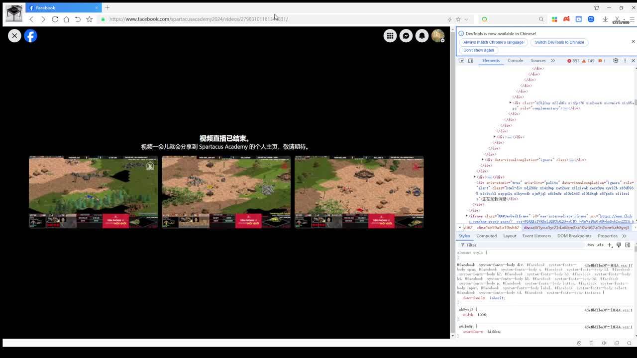Open the browser skin (shirt) icon

tap(597, 8)
